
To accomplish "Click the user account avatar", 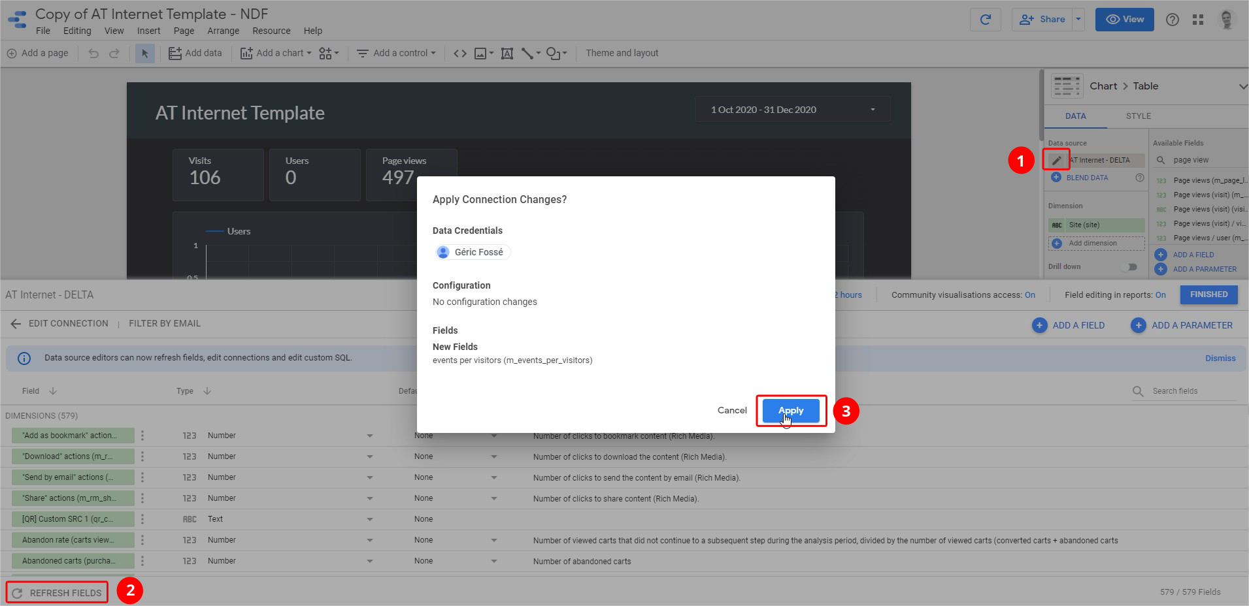I will (x=1227, y=20).
